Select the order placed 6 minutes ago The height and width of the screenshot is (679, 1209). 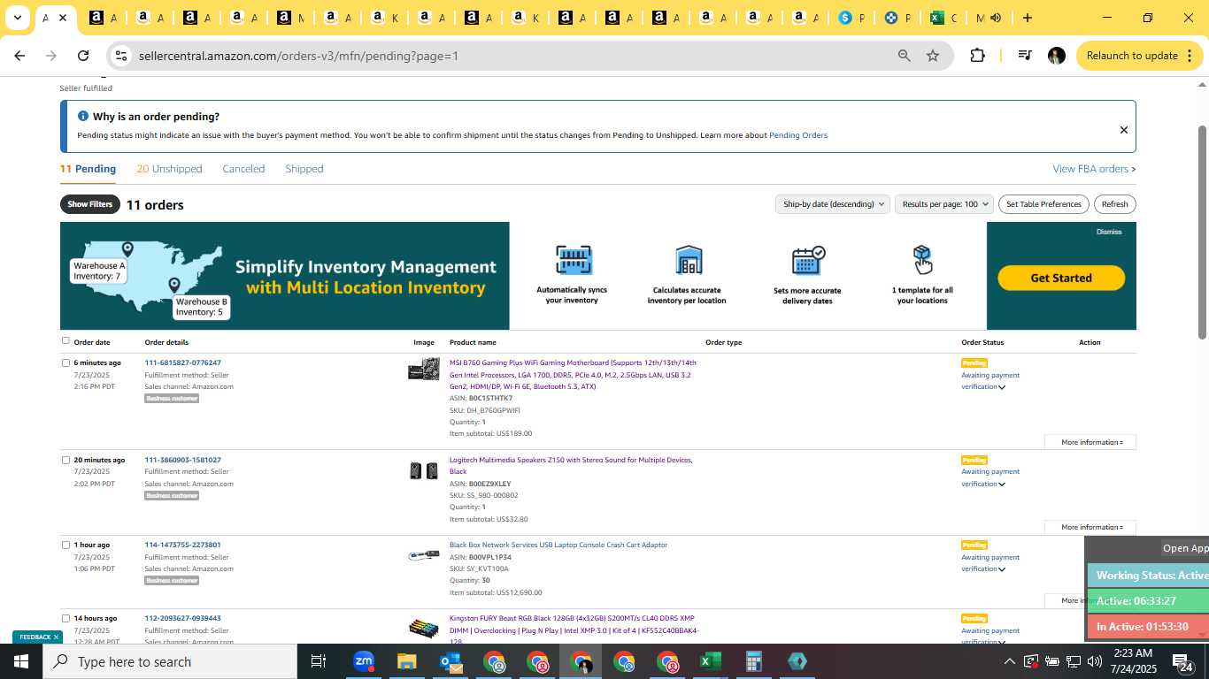(x=65, y=362)
